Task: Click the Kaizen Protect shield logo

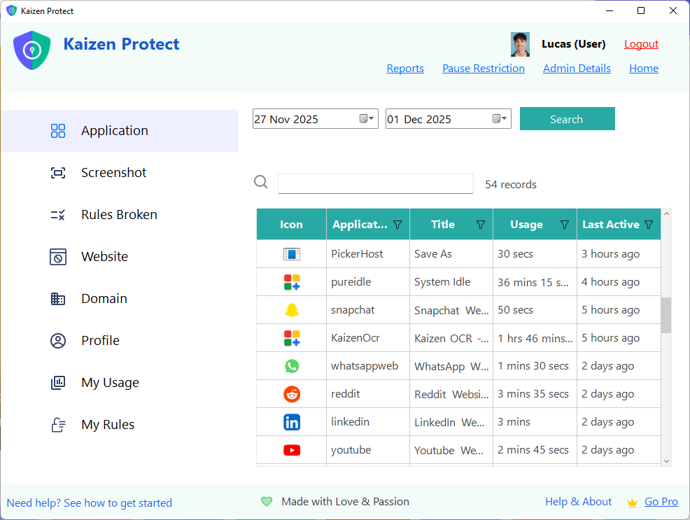Action: tap(31, 50)
